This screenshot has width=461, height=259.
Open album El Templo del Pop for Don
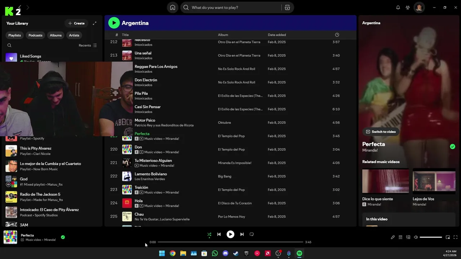tap(231, 150)
